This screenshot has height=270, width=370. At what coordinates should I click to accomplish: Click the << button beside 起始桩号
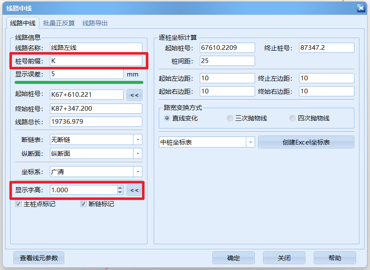[x=134, y=95]
